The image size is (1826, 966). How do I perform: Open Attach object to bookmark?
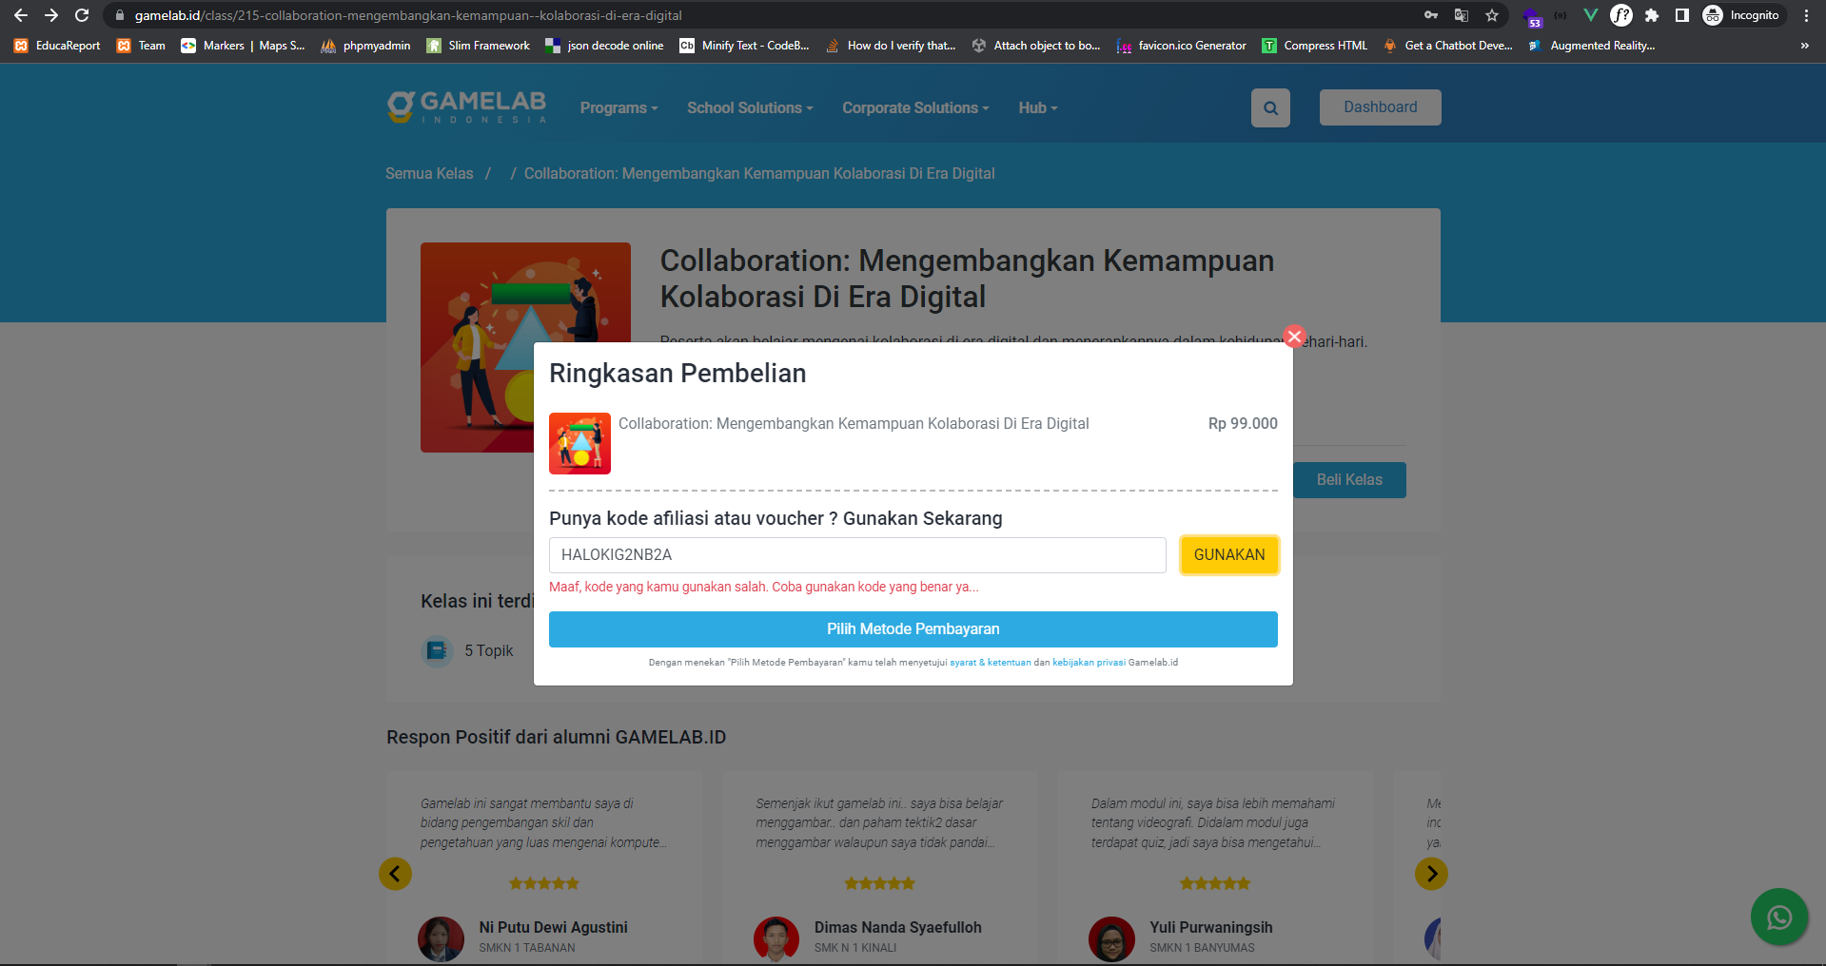pos(1036,46)
